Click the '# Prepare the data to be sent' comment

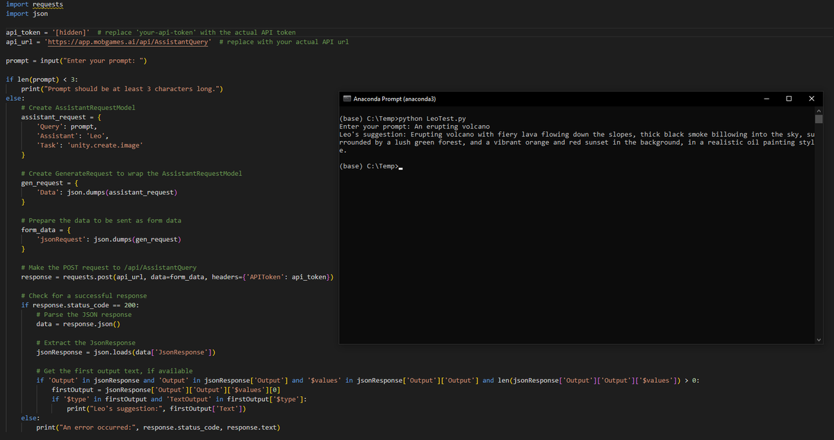(x=101, y=220)
